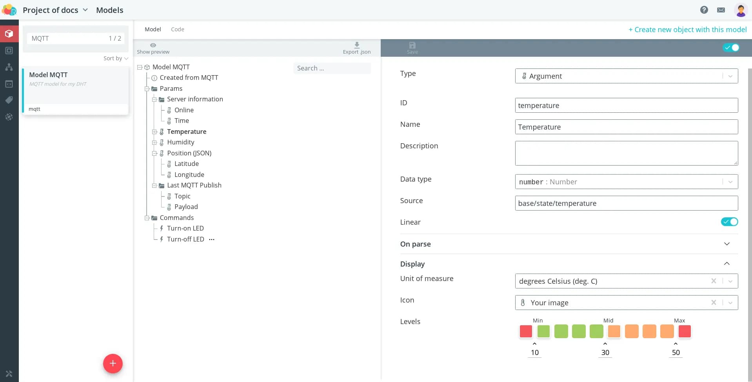
Task: Toggle the model enabled switch in header
Action: (731, 47)
